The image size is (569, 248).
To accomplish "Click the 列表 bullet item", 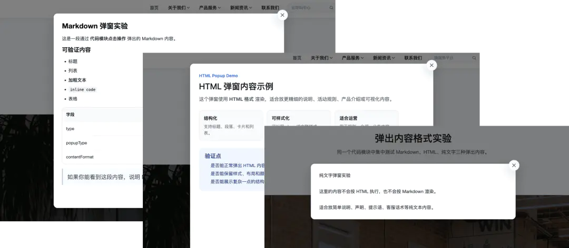I will (x=73, y=71).
